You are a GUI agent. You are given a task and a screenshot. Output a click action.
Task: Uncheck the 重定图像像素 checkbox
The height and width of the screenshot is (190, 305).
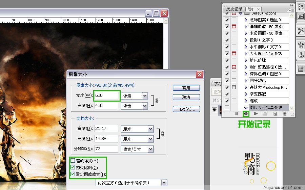(x=73, y=174)
